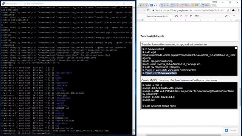Viewport: 242px width, 136px height.
Task: Click the browser address bar URL
Action: [x=194, y=10]
